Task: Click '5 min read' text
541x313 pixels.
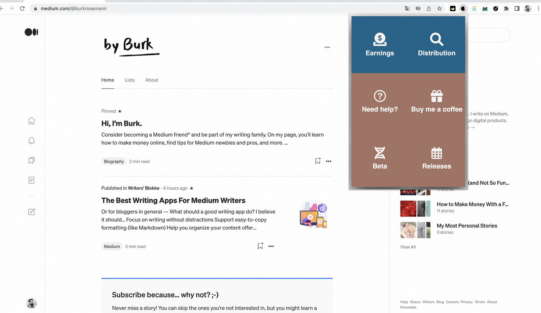Action: pos(135,246)
